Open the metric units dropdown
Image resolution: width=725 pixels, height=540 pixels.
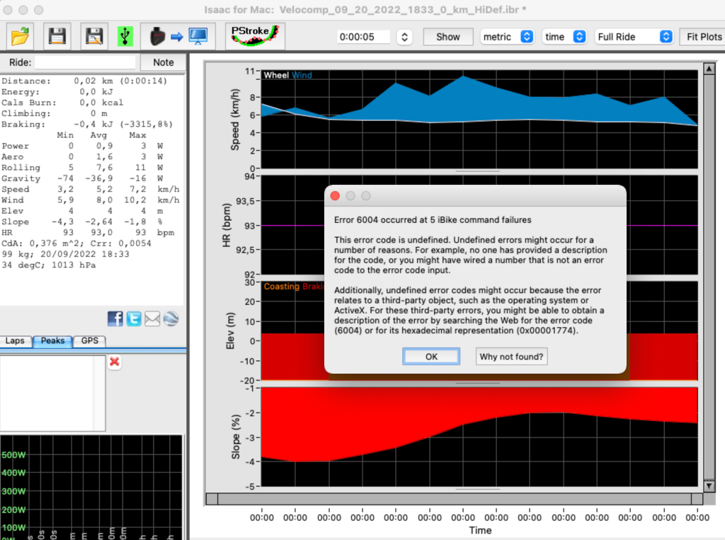coord(507,37)
